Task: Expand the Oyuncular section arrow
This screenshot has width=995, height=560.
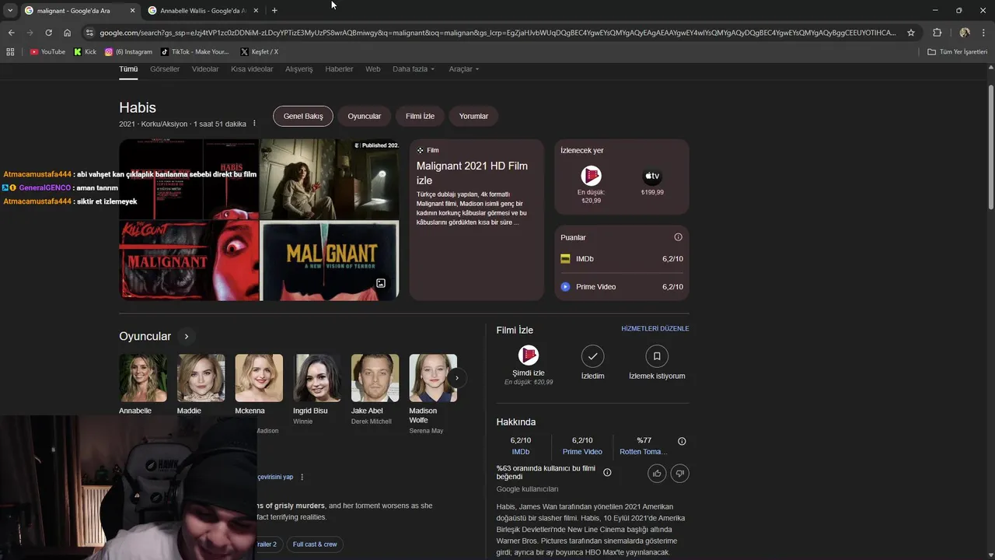Action: [x=187, y=337]
